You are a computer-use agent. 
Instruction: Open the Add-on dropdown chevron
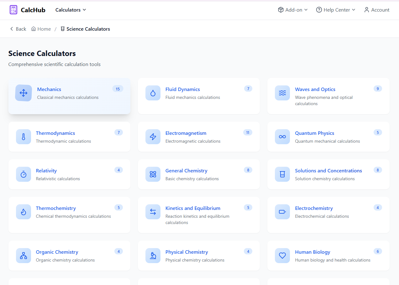pos(306,10)
